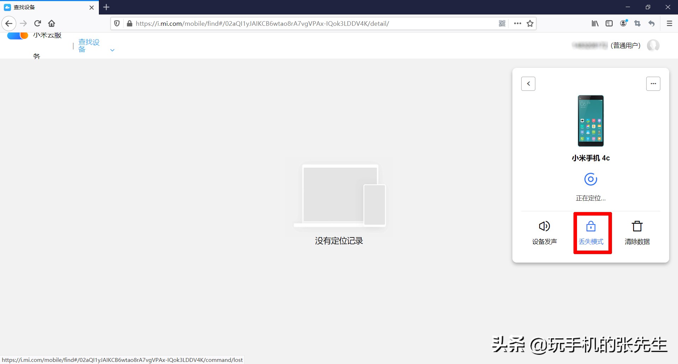The width and height of the screenshot is (678, 364).
Task: Click the browser Forward arrow button
Action: (x=23, y=24)
